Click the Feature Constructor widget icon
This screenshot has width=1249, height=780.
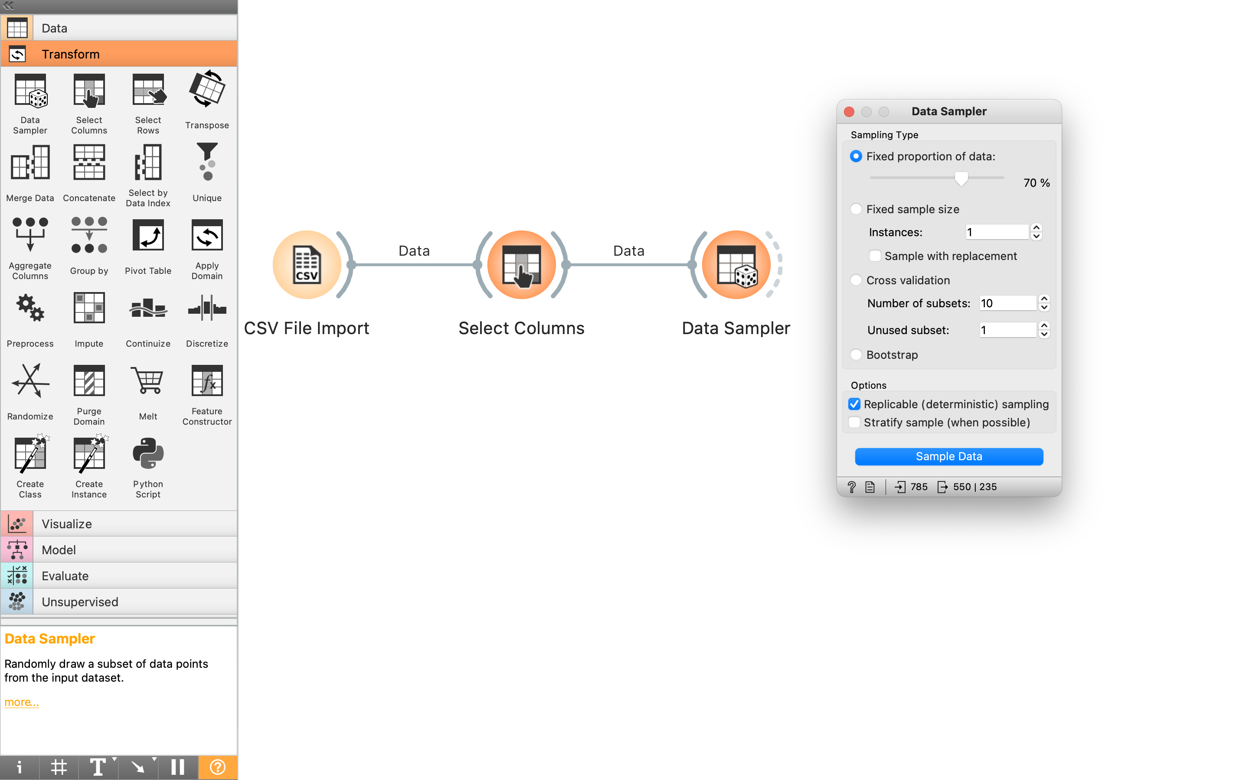pos(206,381)
